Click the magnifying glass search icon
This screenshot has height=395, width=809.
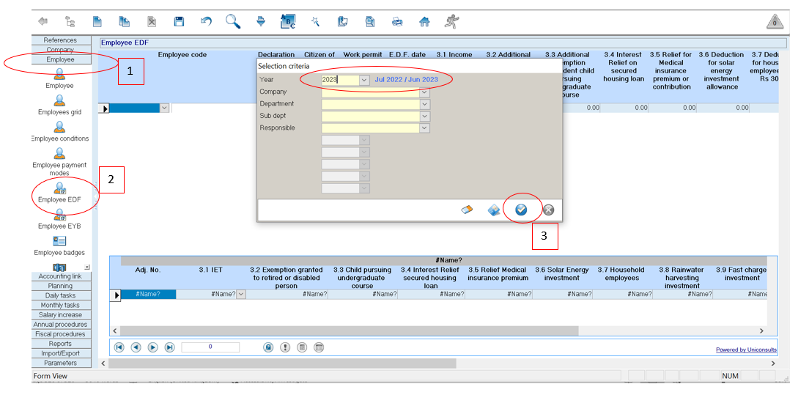click(233, 21)
